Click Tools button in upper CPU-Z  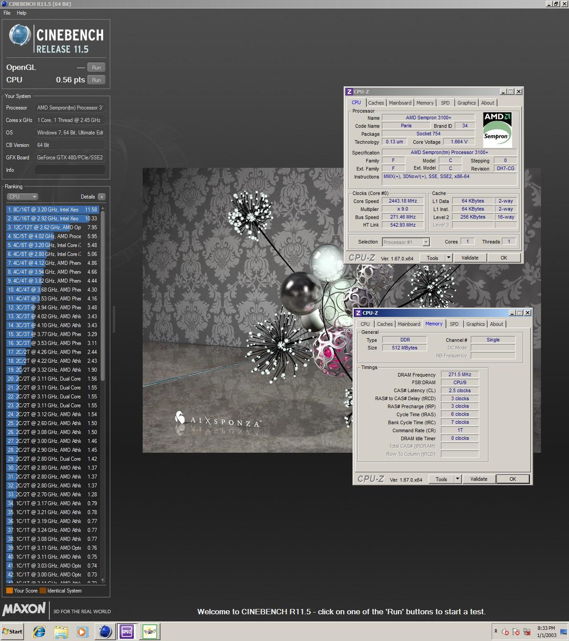(x=432, y=258)
